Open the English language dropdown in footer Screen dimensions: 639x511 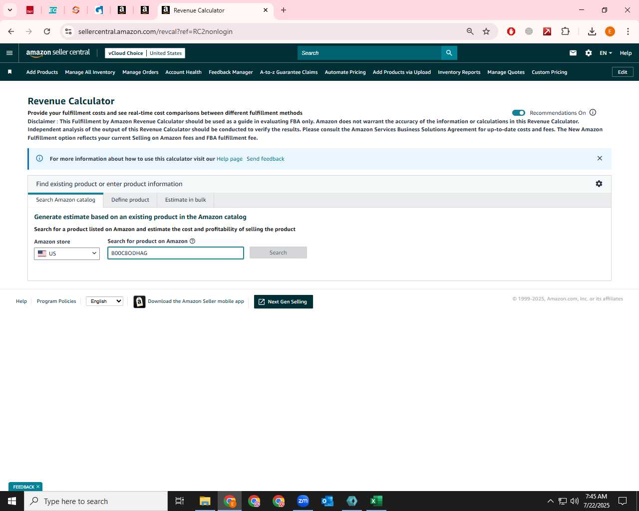[104, 301]
